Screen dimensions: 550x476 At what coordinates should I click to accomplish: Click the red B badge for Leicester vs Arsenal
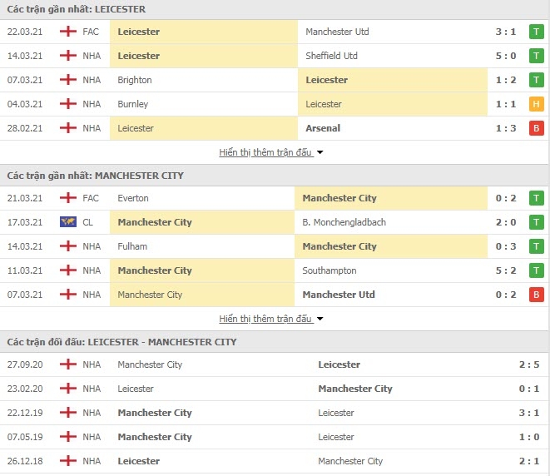click(537, 129)
